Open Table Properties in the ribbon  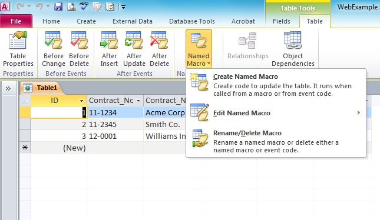pyautogui.click(x=18, y=49)
